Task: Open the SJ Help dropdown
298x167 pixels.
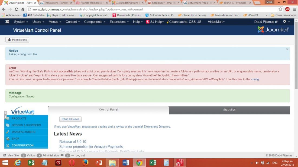Action: point(155,22)
